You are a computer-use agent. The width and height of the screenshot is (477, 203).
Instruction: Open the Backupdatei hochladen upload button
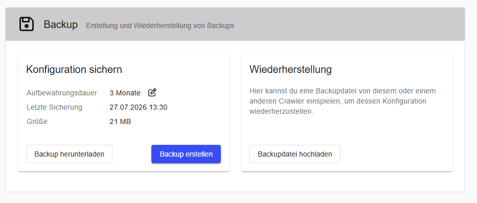coord(295,154)
